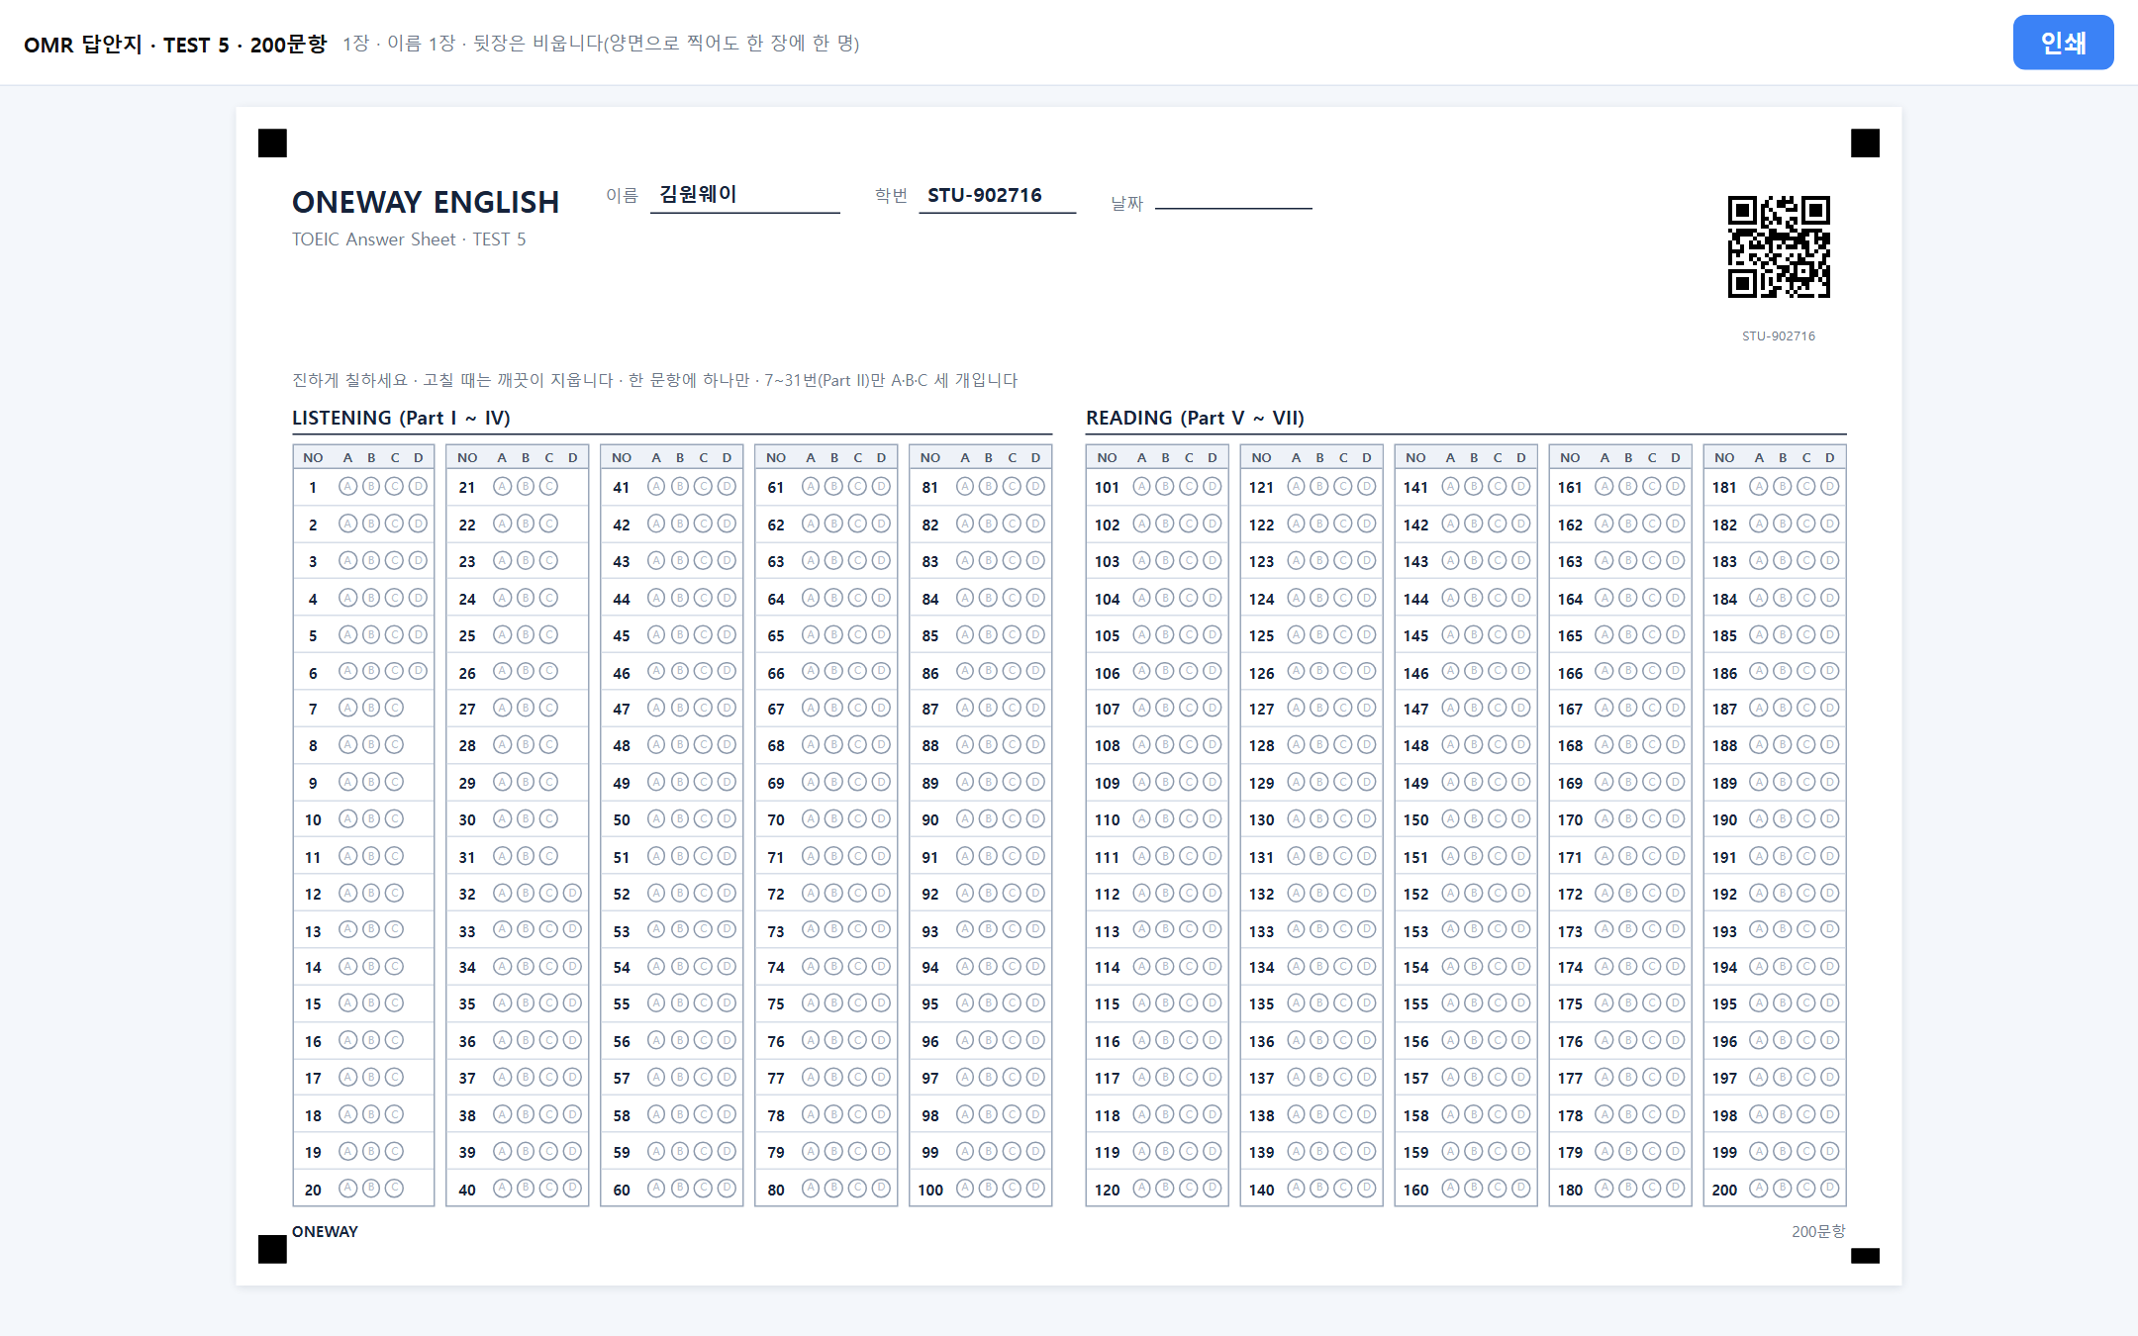Click the 학번 field STU-902716
The height and width of the screenshot is (1336, 2138).
997,195
